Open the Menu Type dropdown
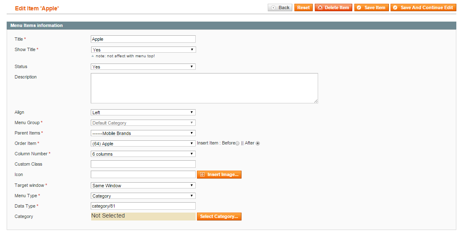 coord(143,196)
